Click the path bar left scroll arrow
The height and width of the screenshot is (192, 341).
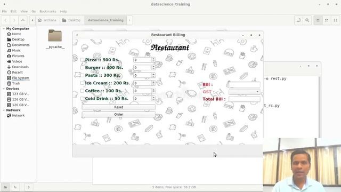point(33,20)
